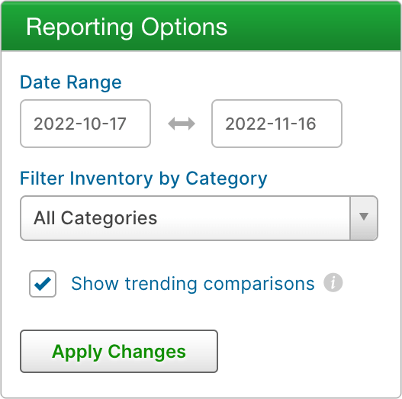Click the Reporting Options header title
402x399 pixels.
127,27
